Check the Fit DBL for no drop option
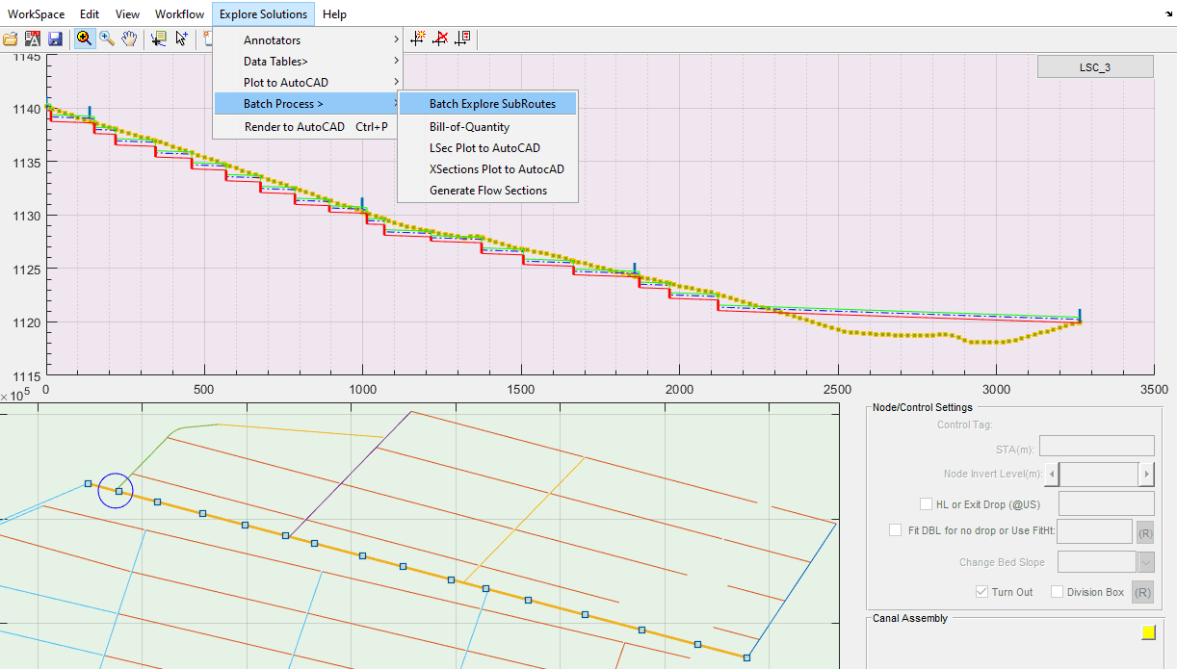The width and height of the screenshot is (1177, 669). (895, 530)
